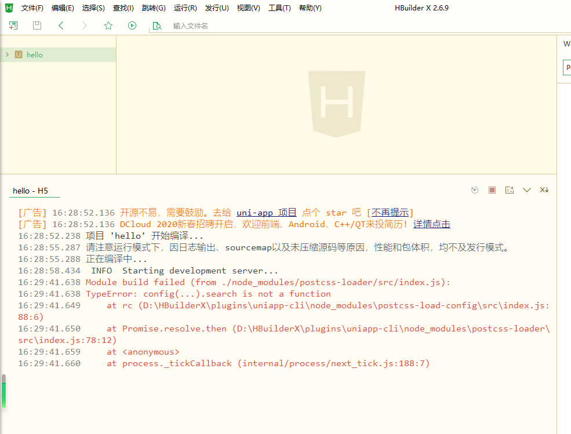Click the 项目 'hello' 开始编译 log line
This screenshot has width=571, height=434.
(x=144, y=236)
